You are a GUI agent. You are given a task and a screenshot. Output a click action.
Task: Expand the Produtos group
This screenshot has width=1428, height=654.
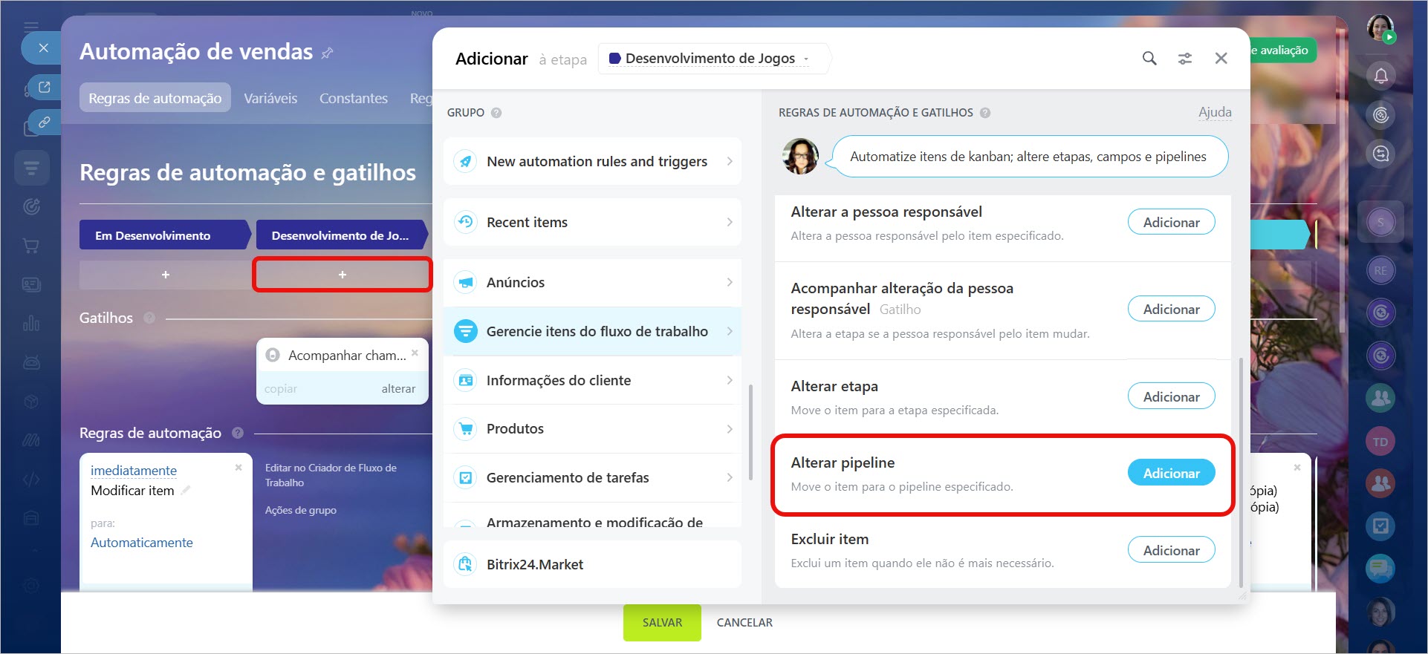592,428
